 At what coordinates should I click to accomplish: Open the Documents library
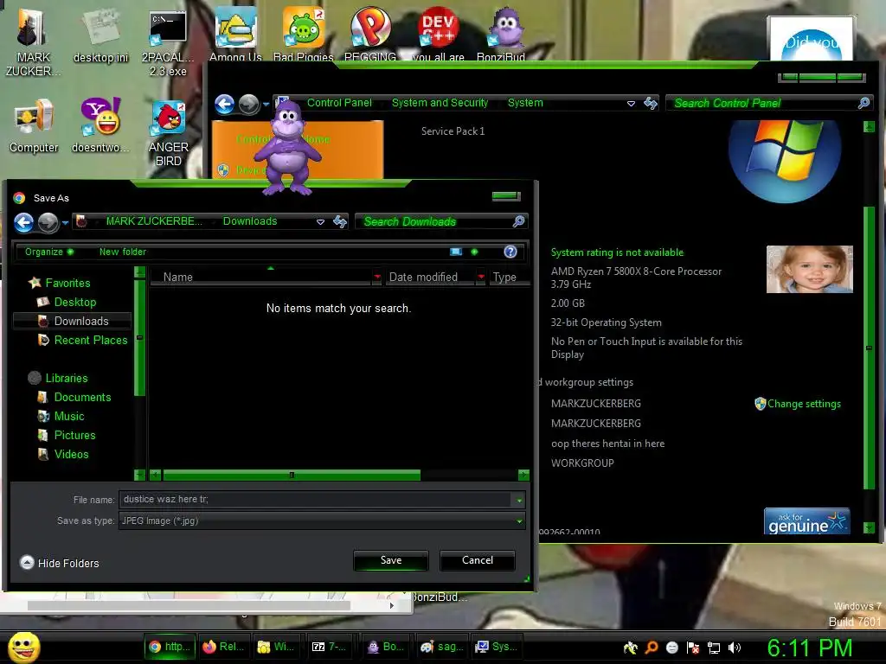pyautogui.click(x=74, y=397)
